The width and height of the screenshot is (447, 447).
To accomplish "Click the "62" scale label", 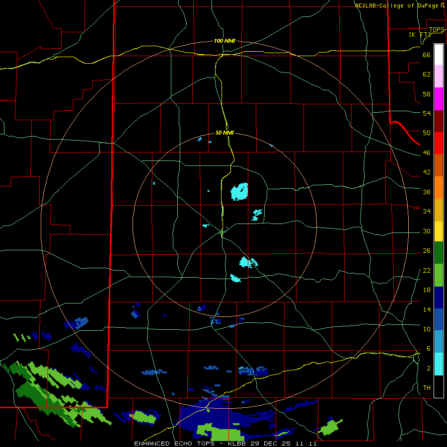I will pyautogui.click(x=427, y=74).
